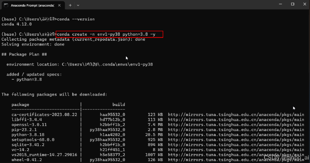Click 'libffi-3.4.4' package name
The height and width of the screenshot is (163, 310).
click(x=27, y=119)
